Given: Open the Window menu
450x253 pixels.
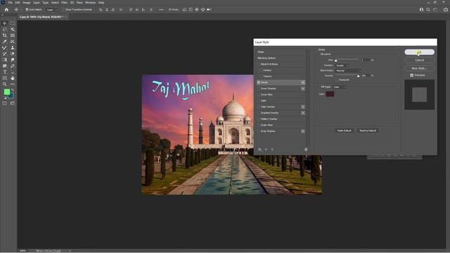Looking at the screenshot, I should click(91, 3).
